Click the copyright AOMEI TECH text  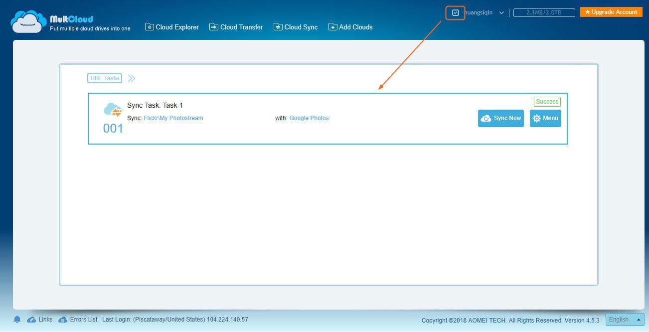(x=510, y=320)
